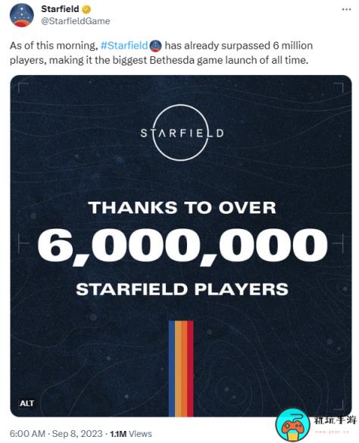Click the tweet text about Bethesda launch
Screen dimensions: 359x443
(x=161, y=53)
